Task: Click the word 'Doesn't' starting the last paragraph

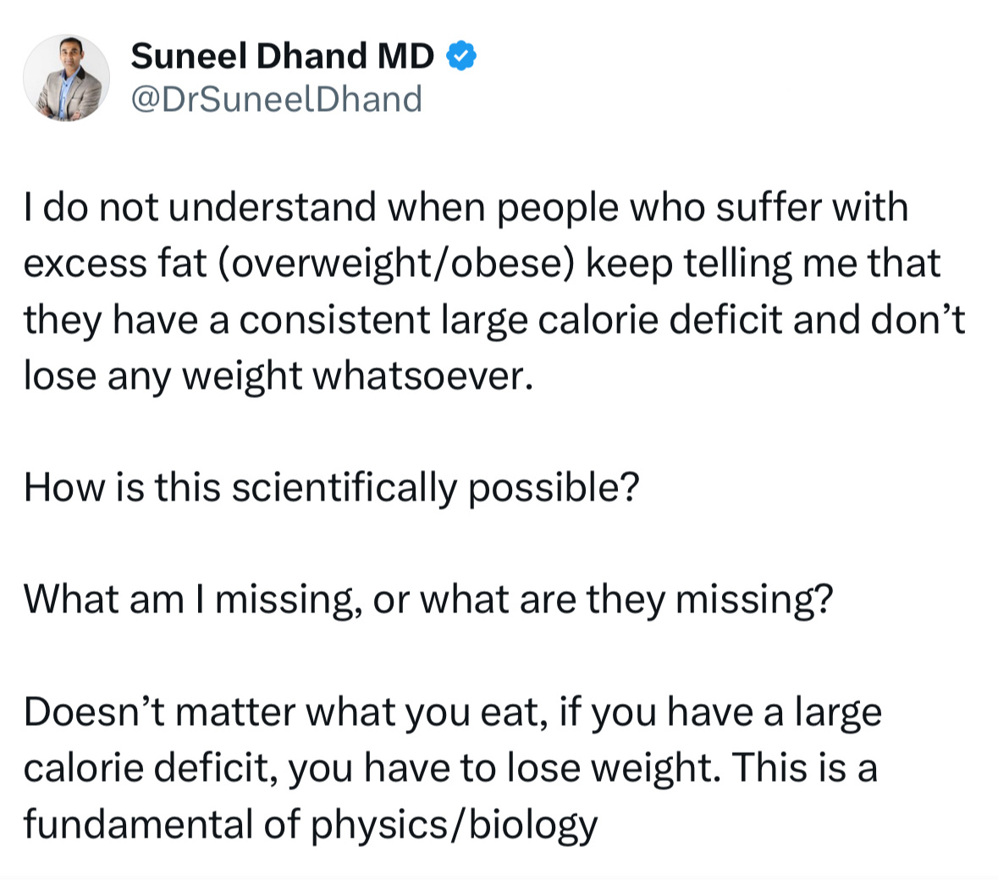Action: [x=94, y=712]
